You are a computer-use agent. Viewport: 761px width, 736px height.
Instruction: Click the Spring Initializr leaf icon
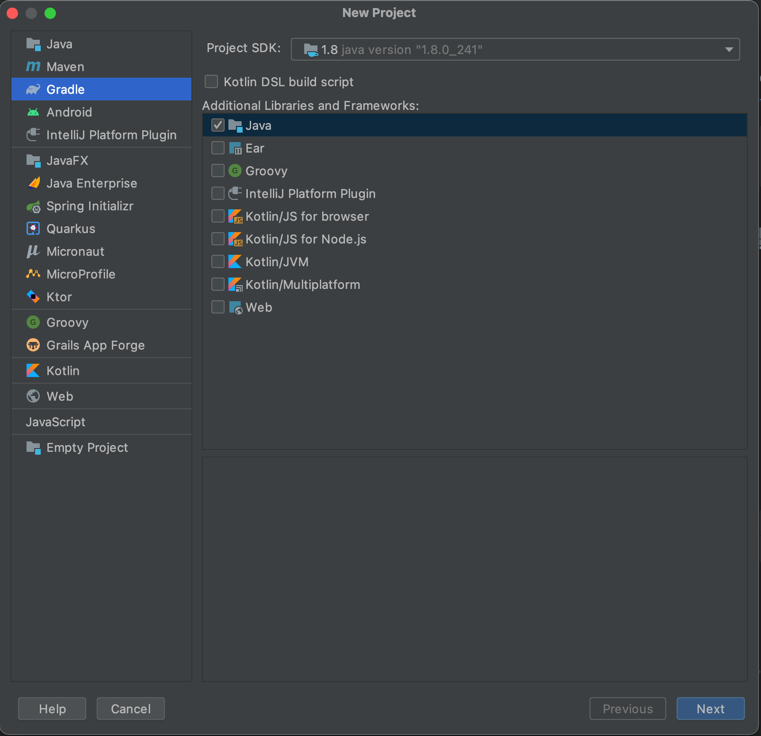point(33,206)
